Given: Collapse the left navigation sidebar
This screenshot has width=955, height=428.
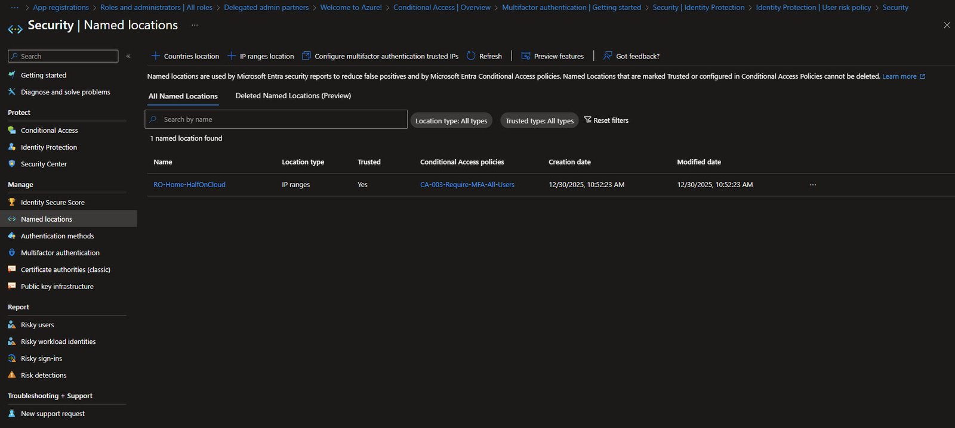Looking at the screenshot, I should point(128,56).
